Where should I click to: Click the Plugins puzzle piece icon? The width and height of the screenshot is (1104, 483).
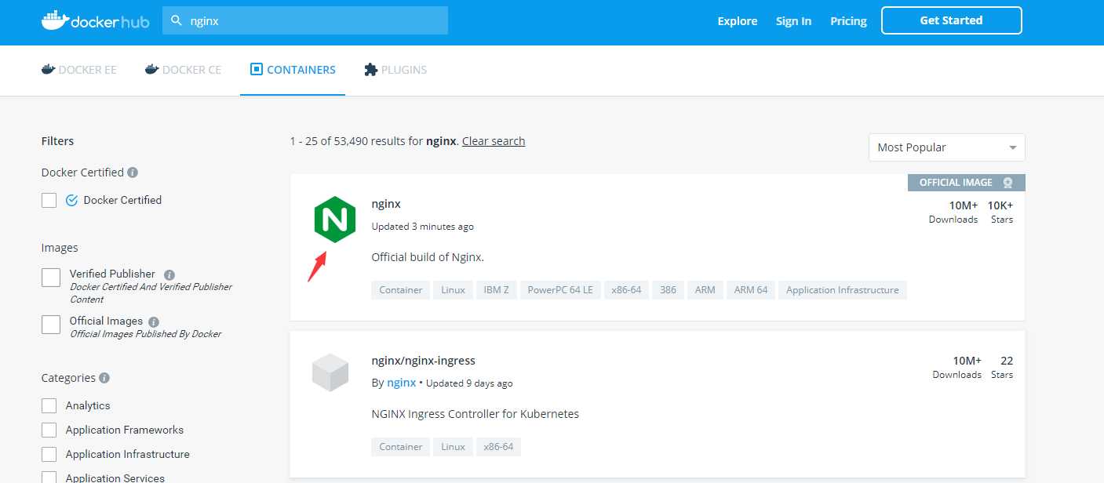pos(371,70)
